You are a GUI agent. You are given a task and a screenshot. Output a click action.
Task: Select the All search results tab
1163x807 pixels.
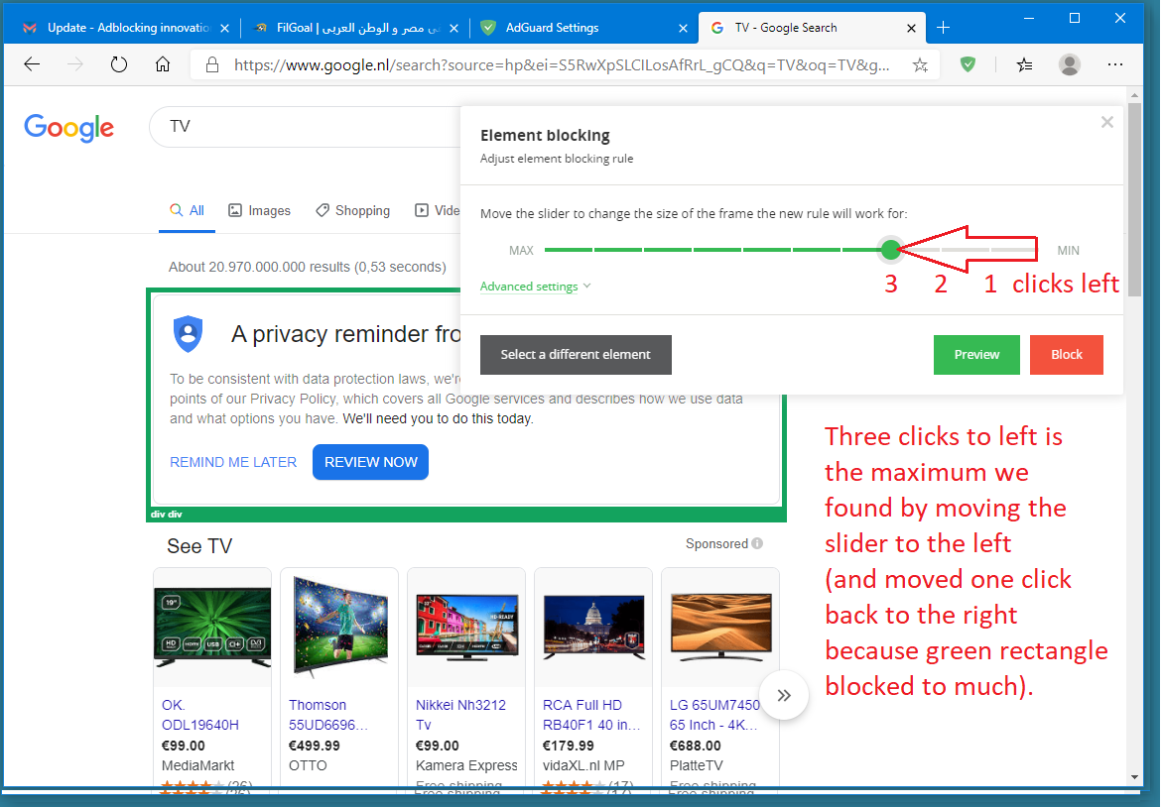(187, 210)
